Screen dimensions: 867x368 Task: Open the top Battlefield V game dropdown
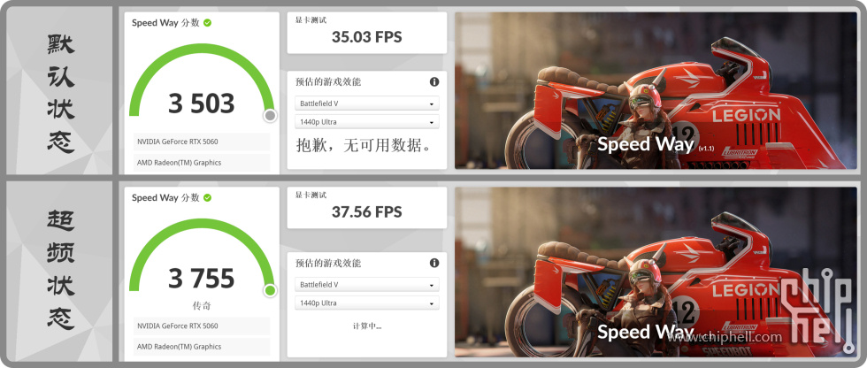tap(367, 103)
